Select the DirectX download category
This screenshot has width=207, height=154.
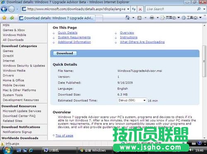[8, 56]
